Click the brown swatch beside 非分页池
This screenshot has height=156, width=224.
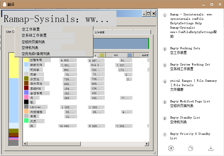pos(26,83)
